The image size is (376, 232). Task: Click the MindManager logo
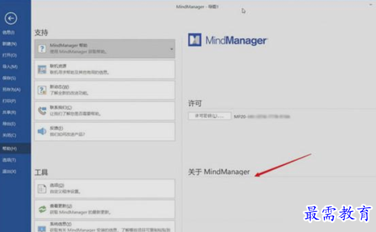click(x=227, y=40)
